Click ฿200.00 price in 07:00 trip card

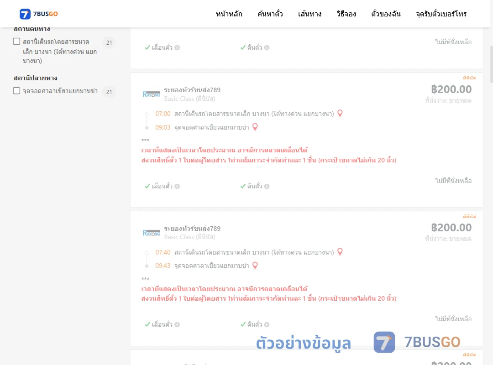(x=451, y=89)
